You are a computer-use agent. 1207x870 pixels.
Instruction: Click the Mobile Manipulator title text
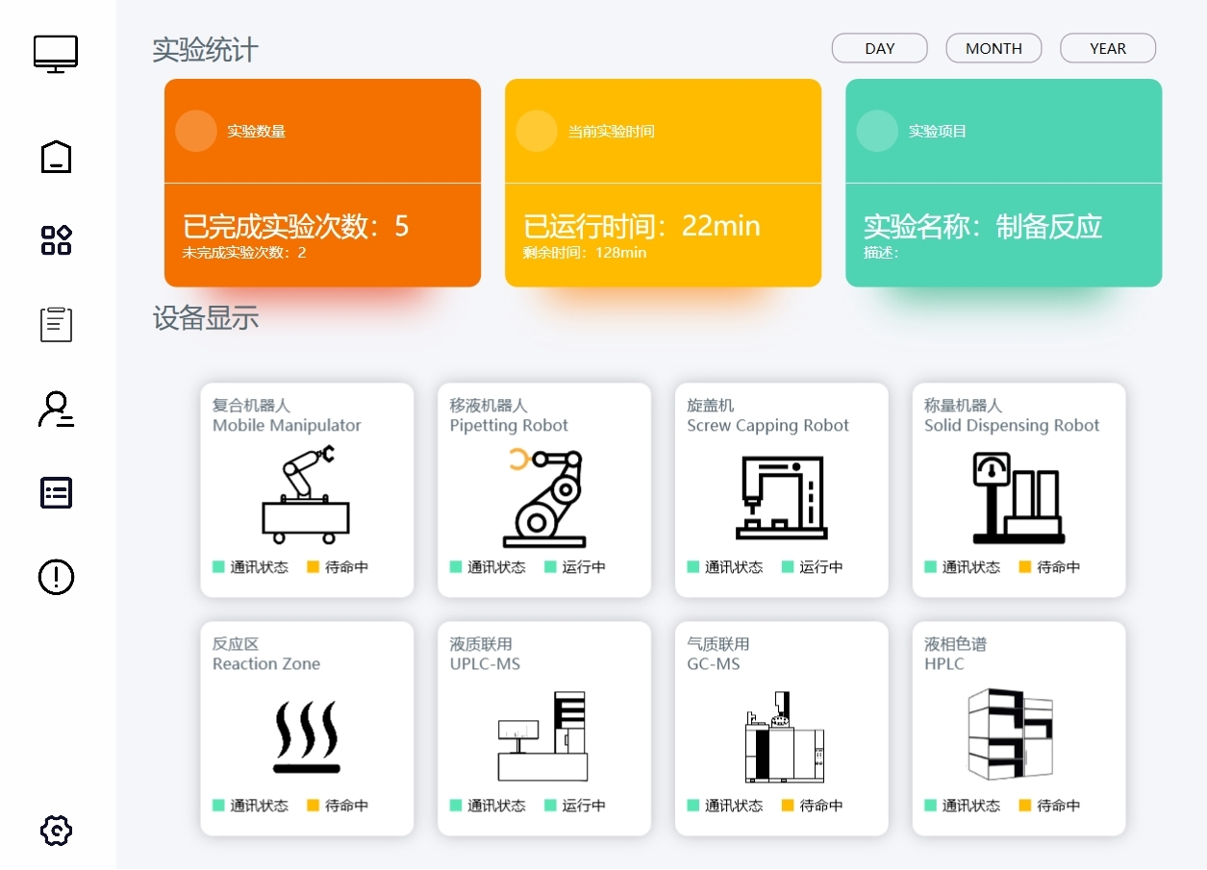[287, 425]
